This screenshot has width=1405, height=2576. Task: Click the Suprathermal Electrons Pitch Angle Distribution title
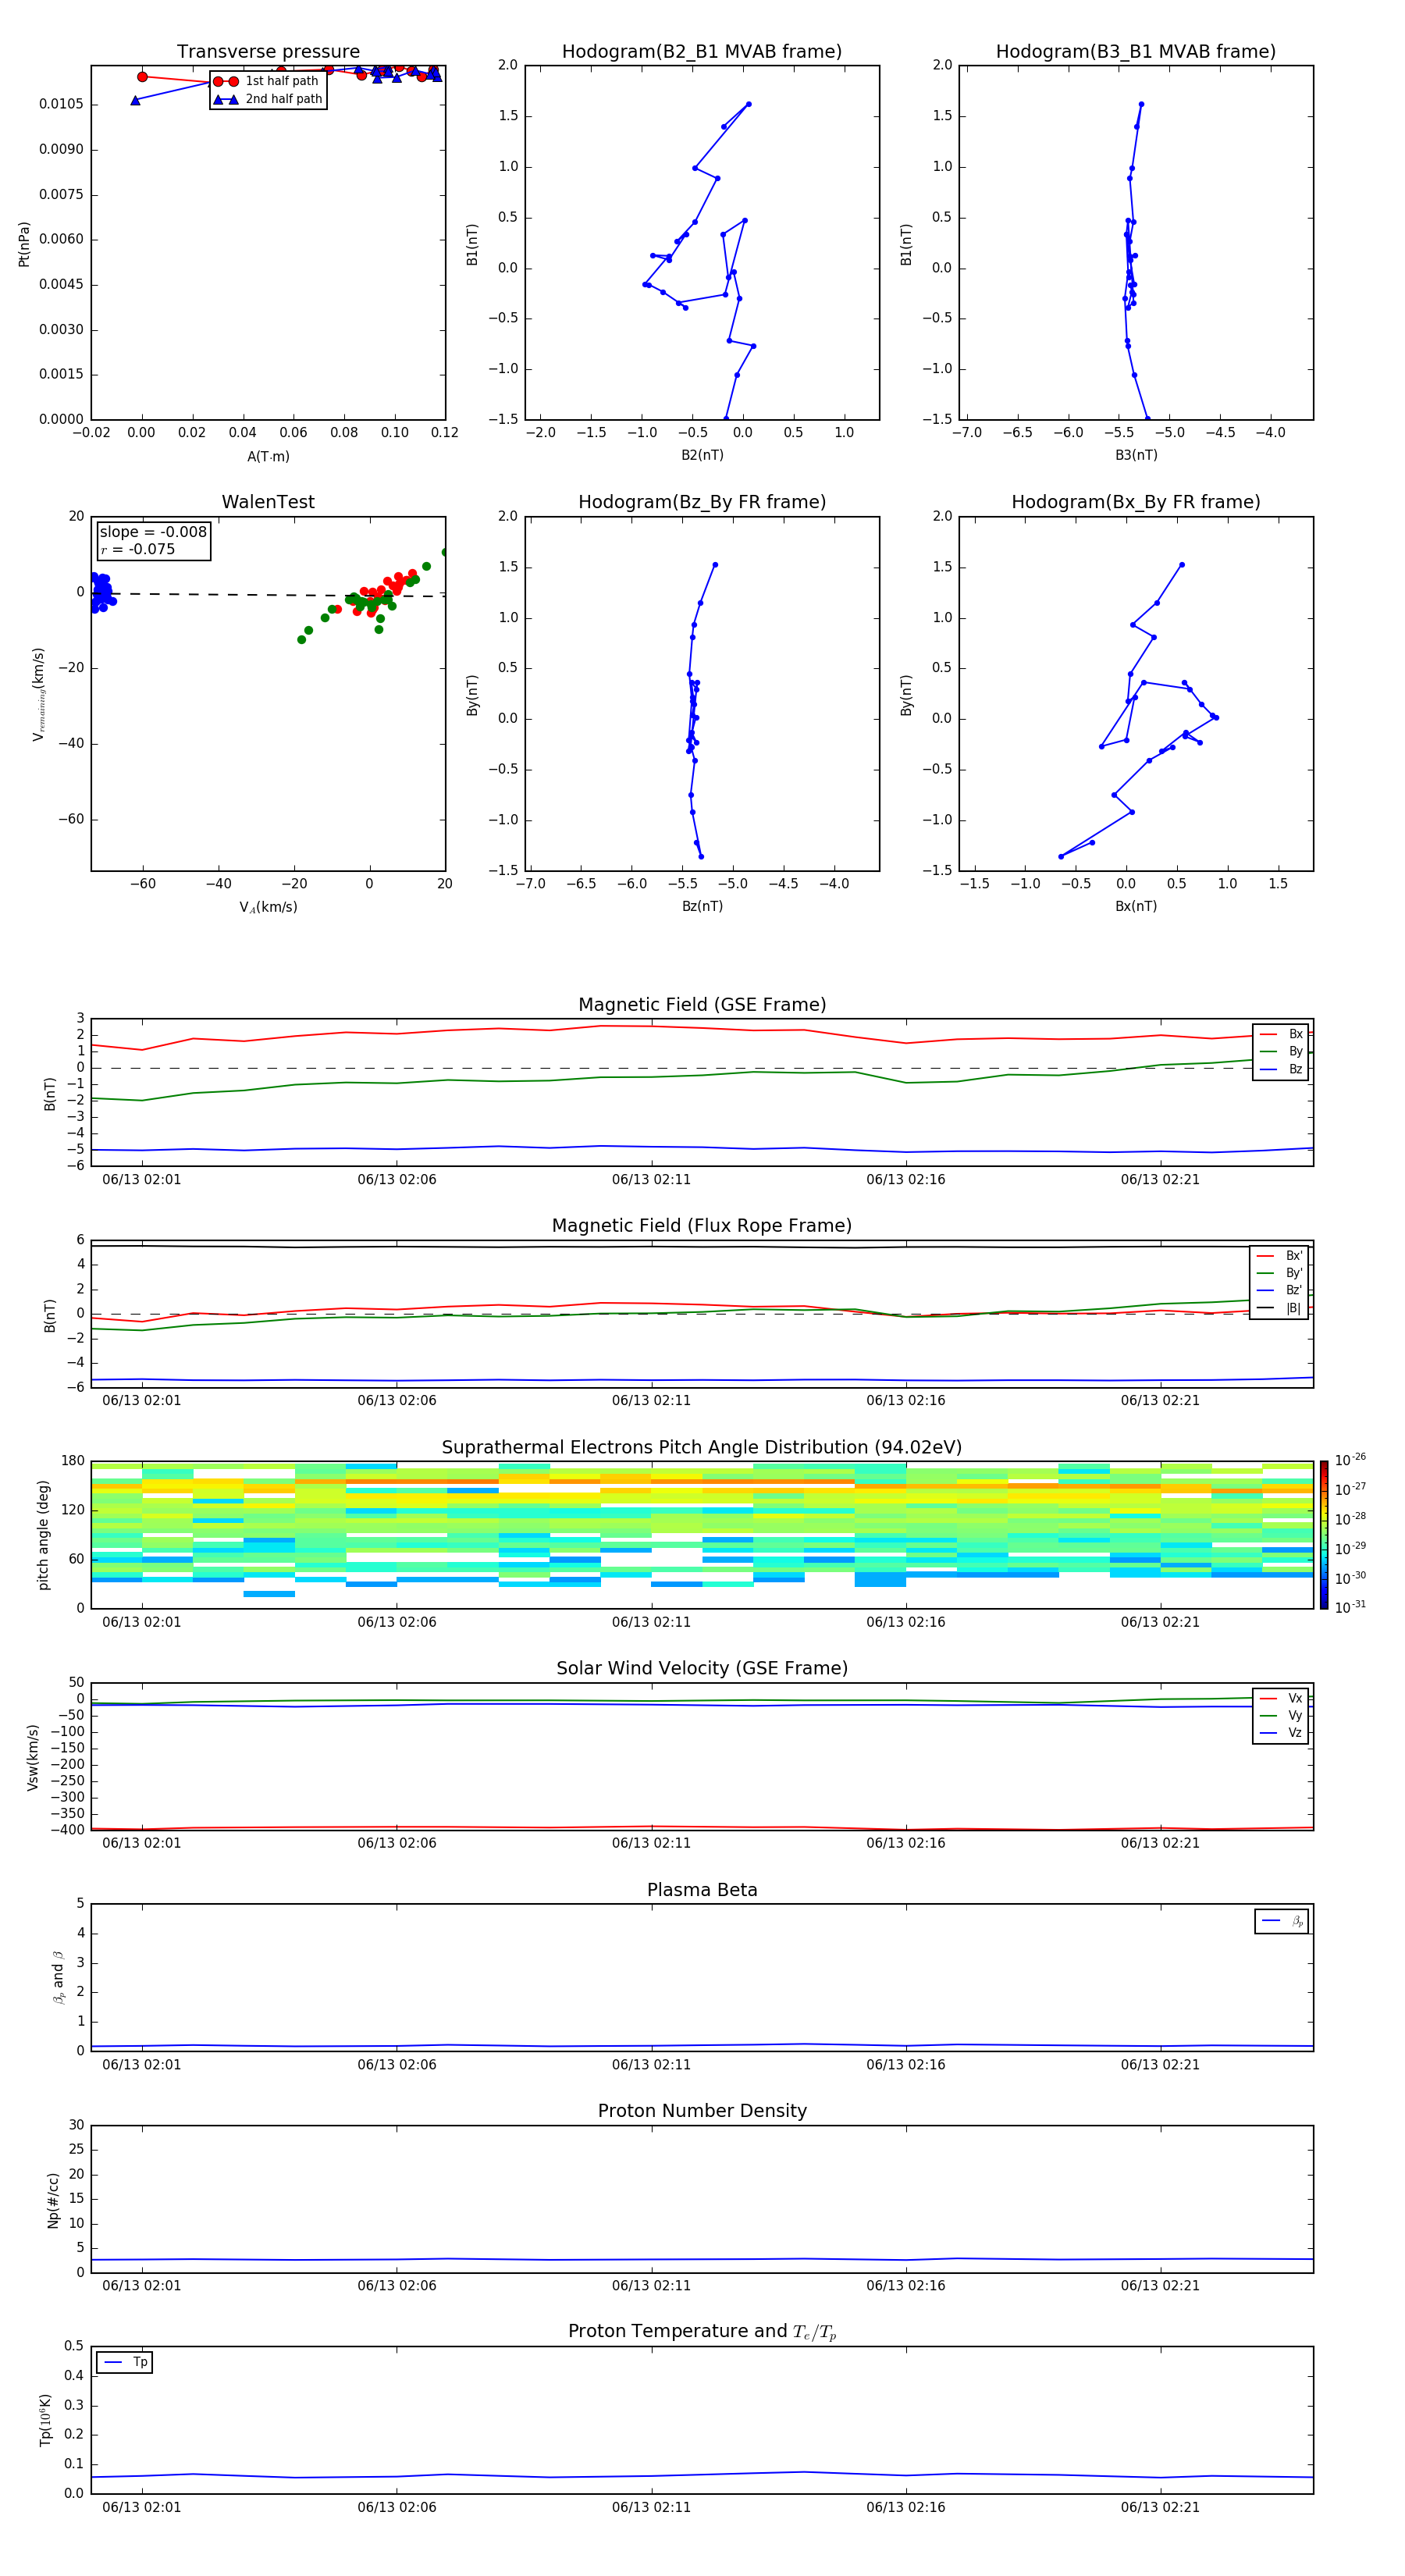click(702, 1447)
